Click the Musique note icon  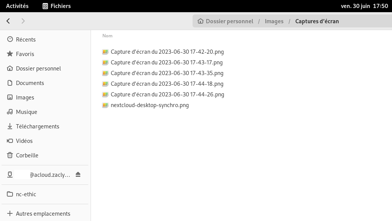coord(10,112)
